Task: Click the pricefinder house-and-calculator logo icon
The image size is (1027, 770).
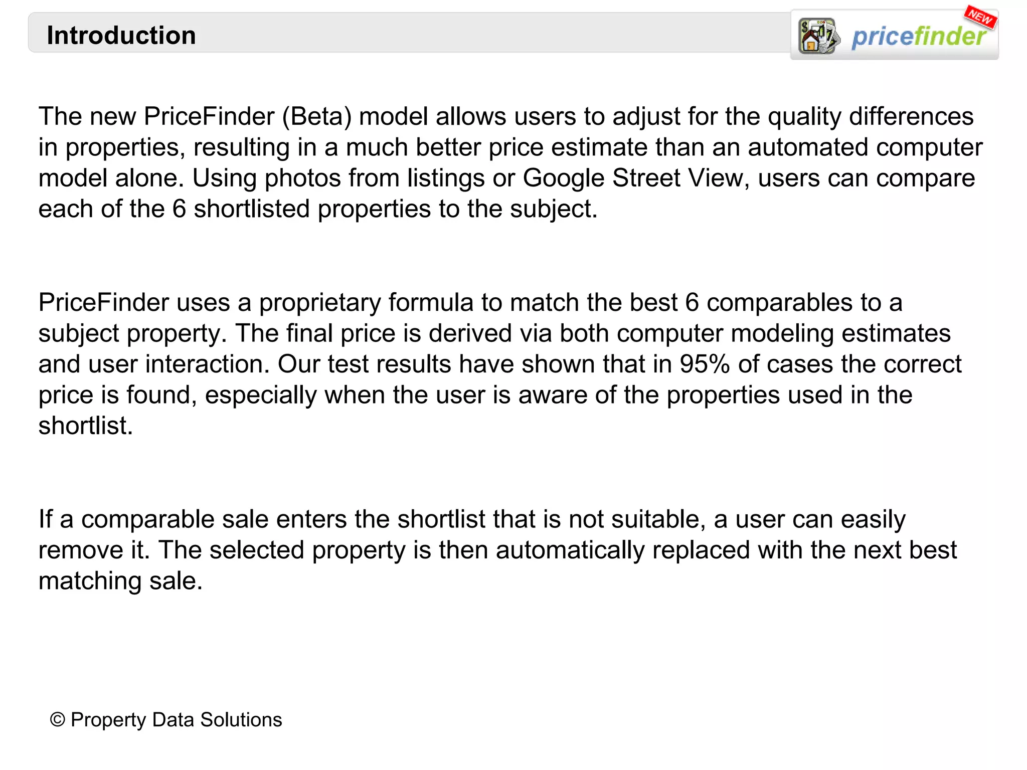Action: (x=818, y=36)
